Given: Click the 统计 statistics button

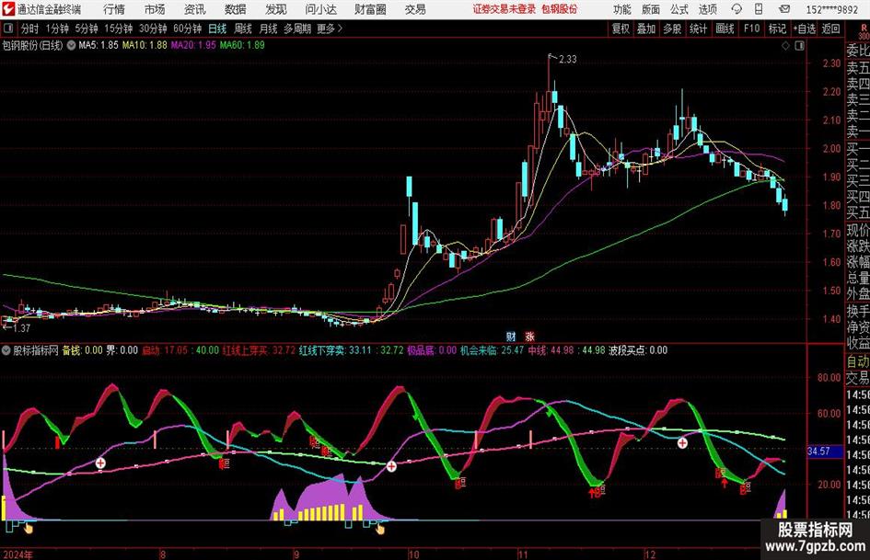Looking at the screenshot, I should coord(698,29).
